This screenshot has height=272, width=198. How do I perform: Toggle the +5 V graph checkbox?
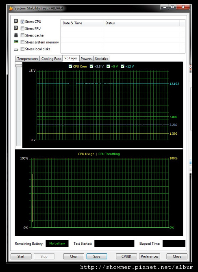109,66
